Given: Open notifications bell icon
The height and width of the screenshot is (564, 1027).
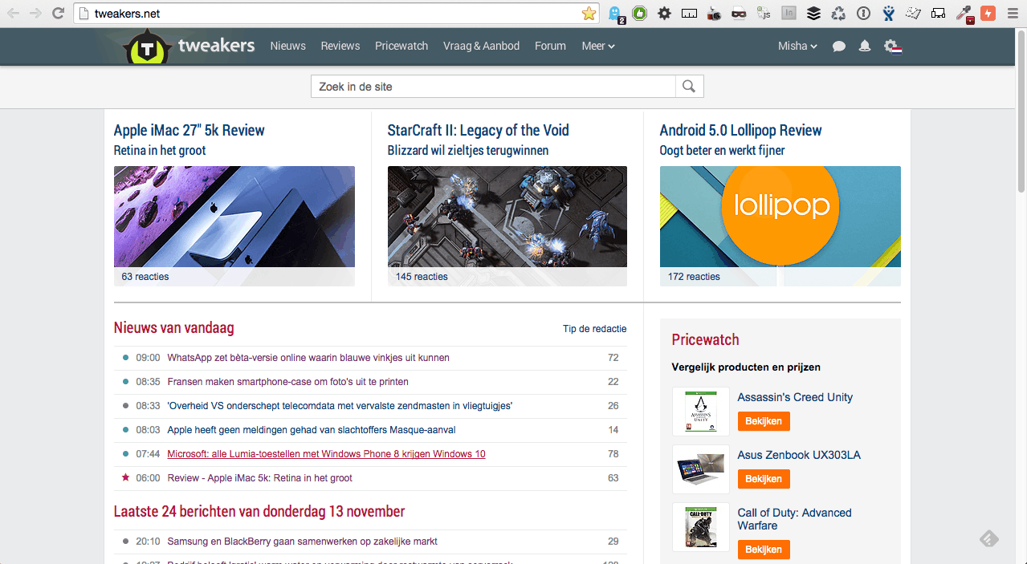Looking at the screenshot, I should pos(865,47).
